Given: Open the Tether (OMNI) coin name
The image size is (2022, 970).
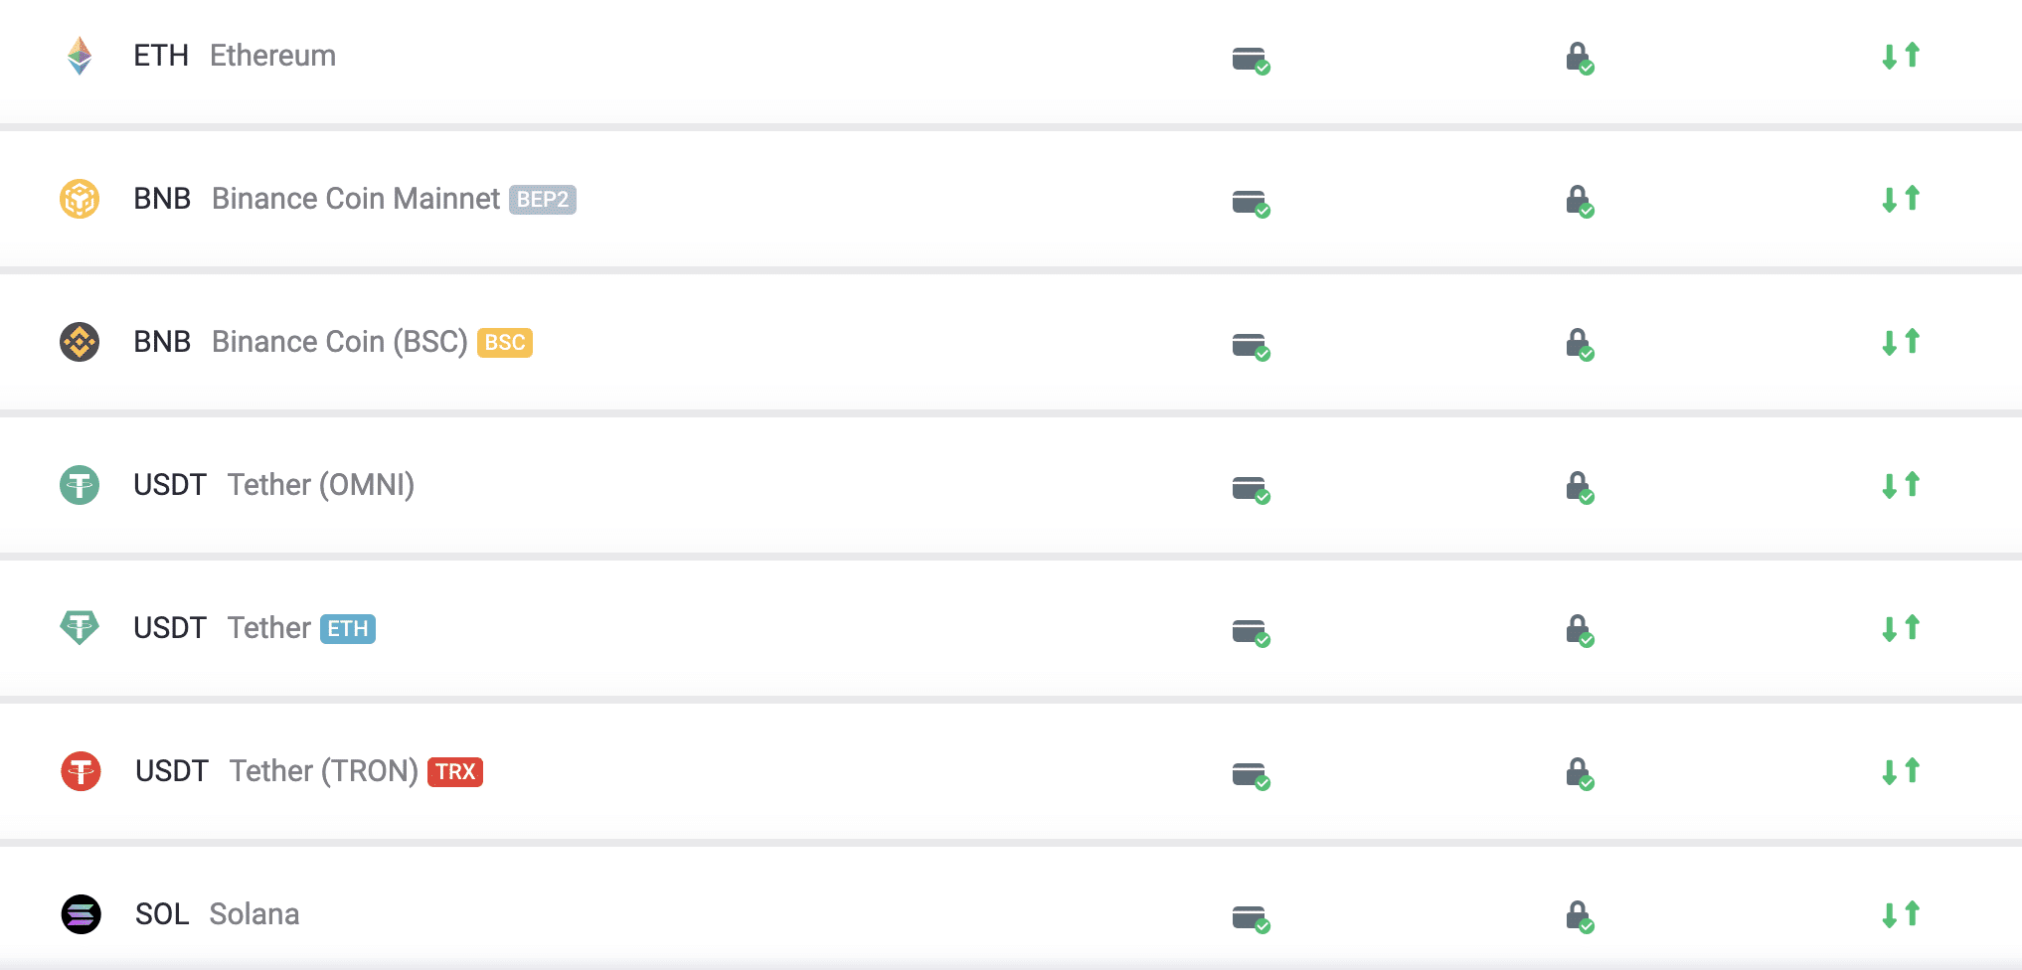Looking at the screenshot, I should click(x=321, y=485).
